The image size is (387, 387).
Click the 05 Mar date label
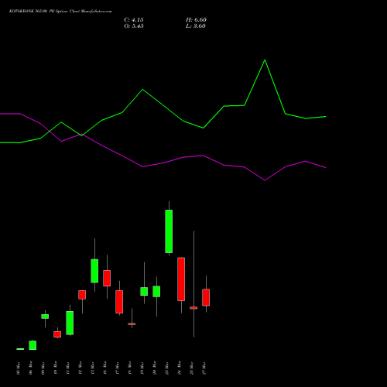(x=18, y=368)
